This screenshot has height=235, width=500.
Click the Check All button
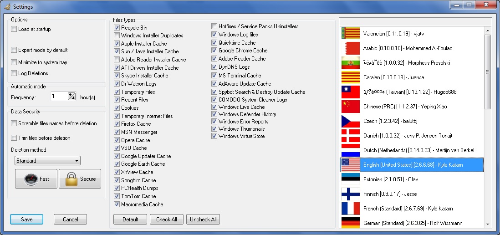point(167,220)
